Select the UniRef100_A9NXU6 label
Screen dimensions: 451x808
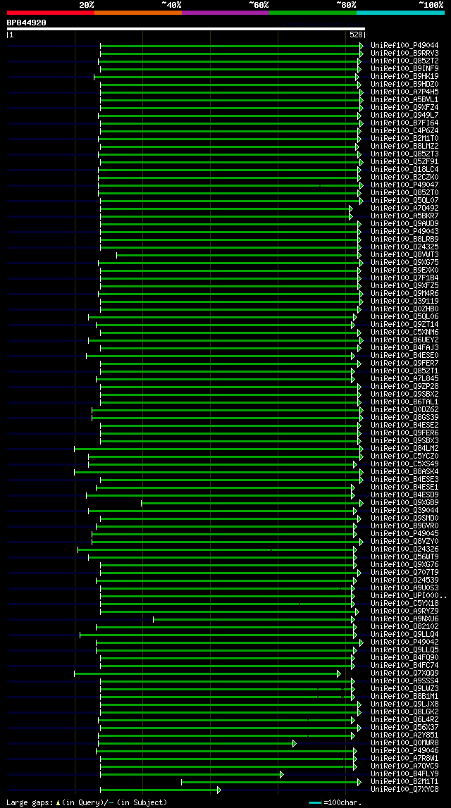(404, 619)
